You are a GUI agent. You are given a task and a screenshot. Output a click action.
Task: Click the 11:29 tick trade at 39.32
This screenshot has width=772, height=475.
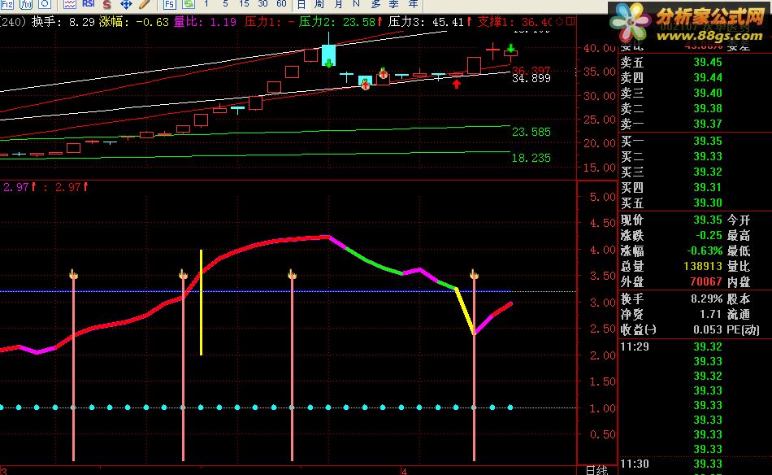click(671, 346)
